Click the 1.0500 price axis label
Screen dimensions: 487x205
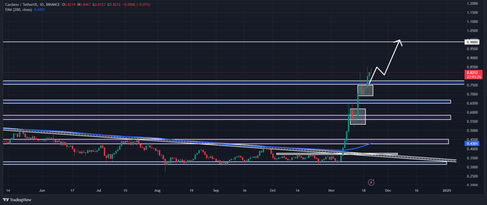click(x=471, y=31)
